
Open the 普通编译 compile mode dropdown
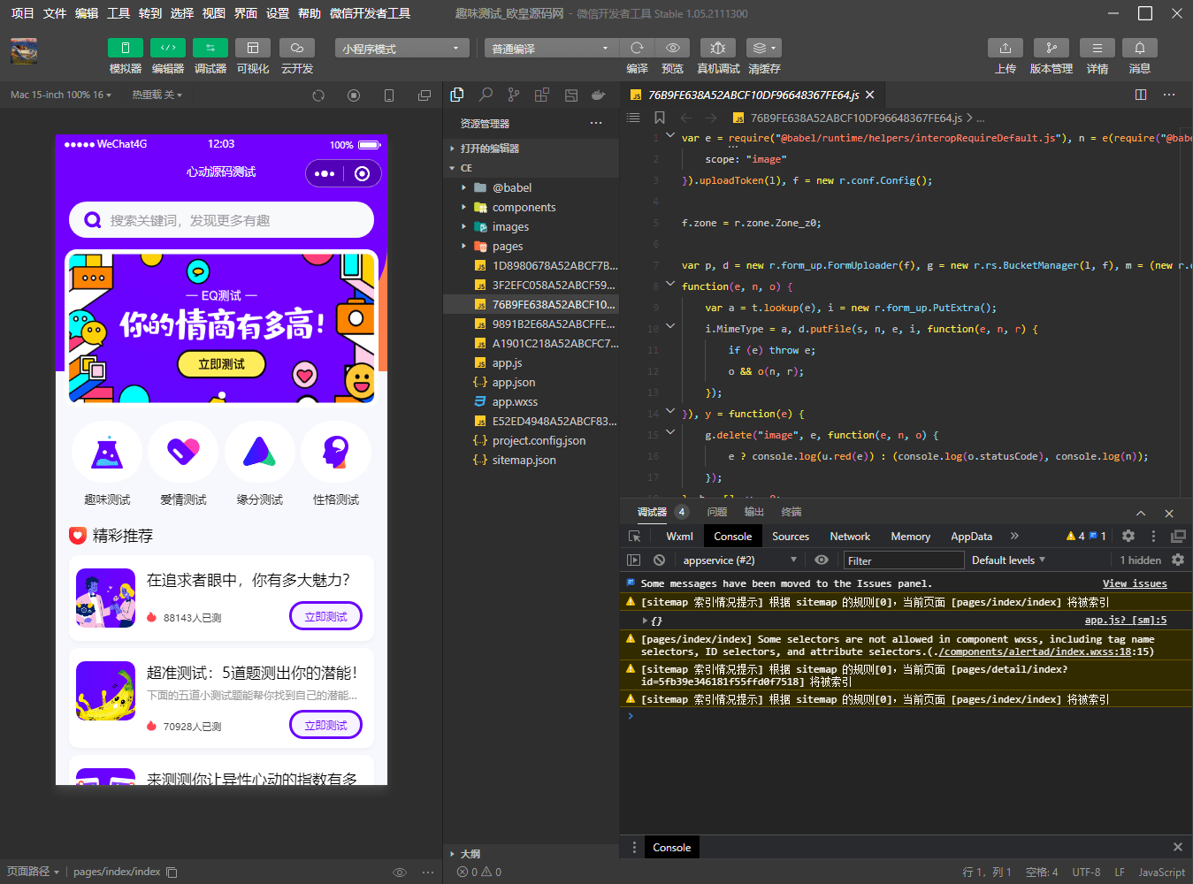pyautogui.click(x=551, y=47)
